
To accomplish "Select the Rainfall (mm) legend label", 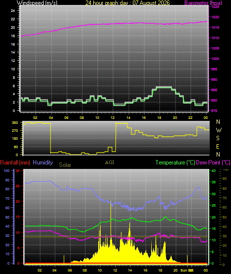I will click(x=15, y=163).
